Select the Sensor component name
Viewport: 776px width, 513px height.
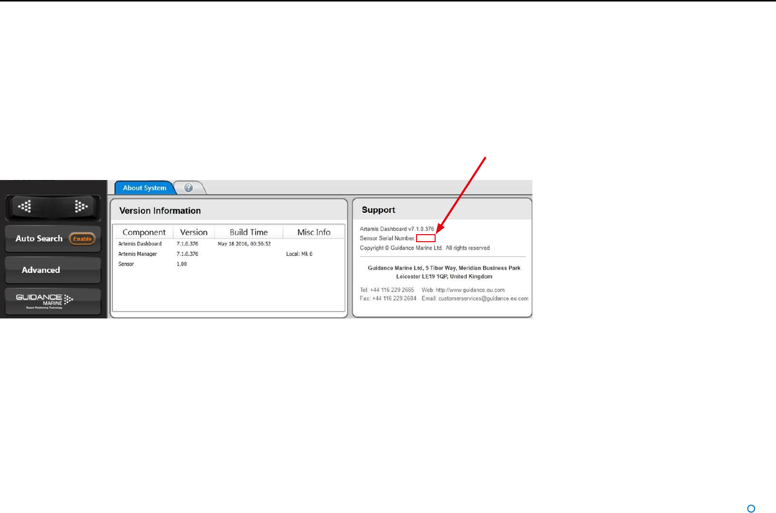pyautogui.click(x=126, y=264)
